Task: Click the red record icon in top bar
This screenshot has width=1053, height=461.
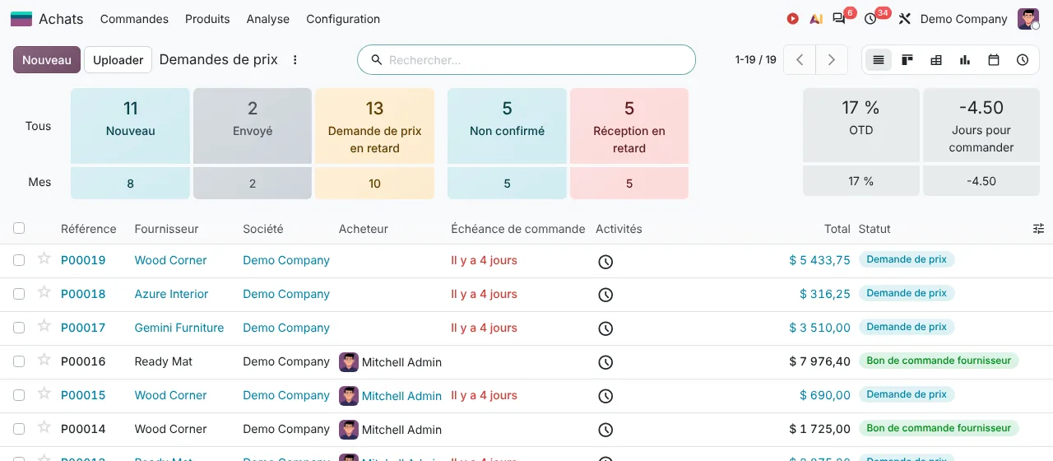Action: pyautogui.click(x=792, y=19)
